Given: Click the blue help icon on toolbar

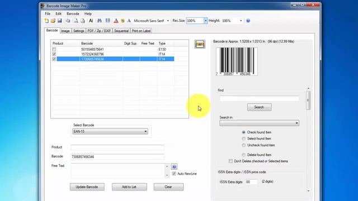Looking at the screenshot, I should 248,21.
